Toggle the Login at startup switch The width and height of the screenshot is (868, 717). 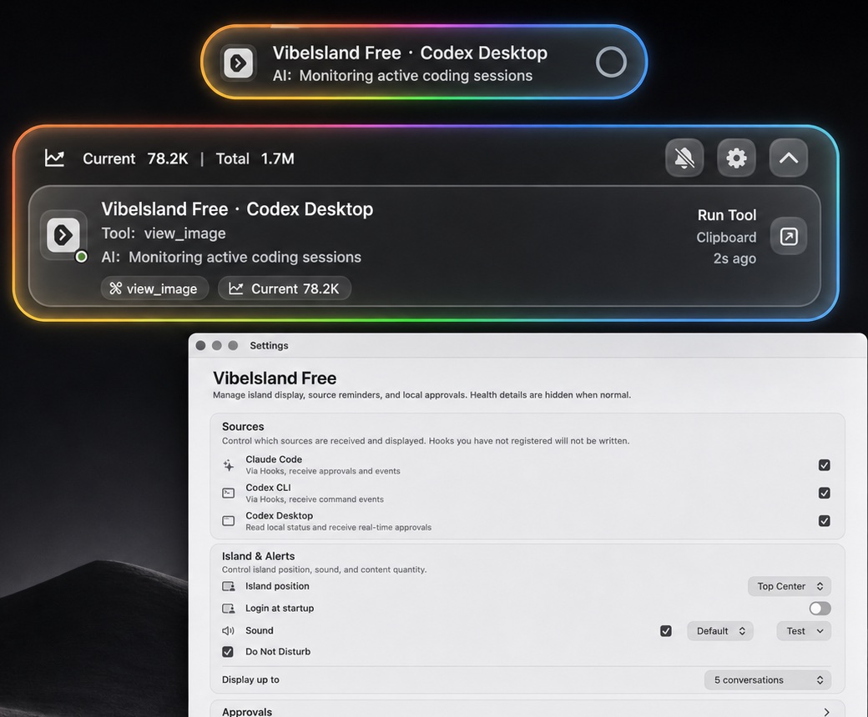pyautogui.click(x=820, y=609)
